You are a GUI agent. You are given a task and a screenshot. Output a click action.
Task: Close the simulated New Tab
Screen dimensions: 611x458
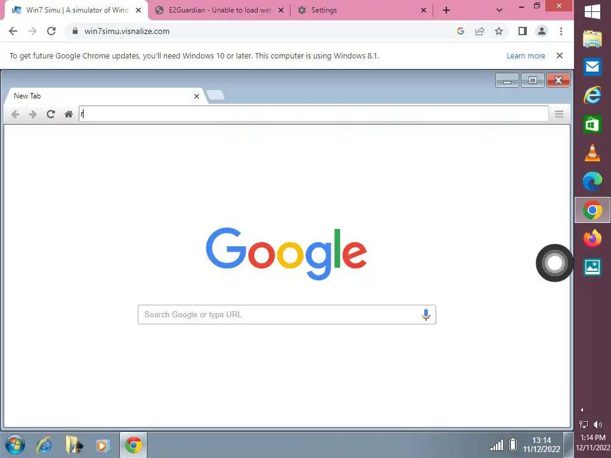[196, 96]
